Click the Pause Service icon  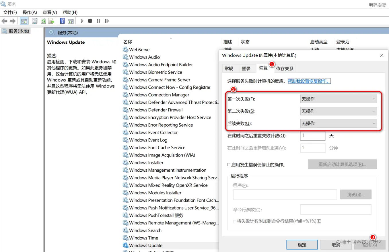tap(98, 21)
